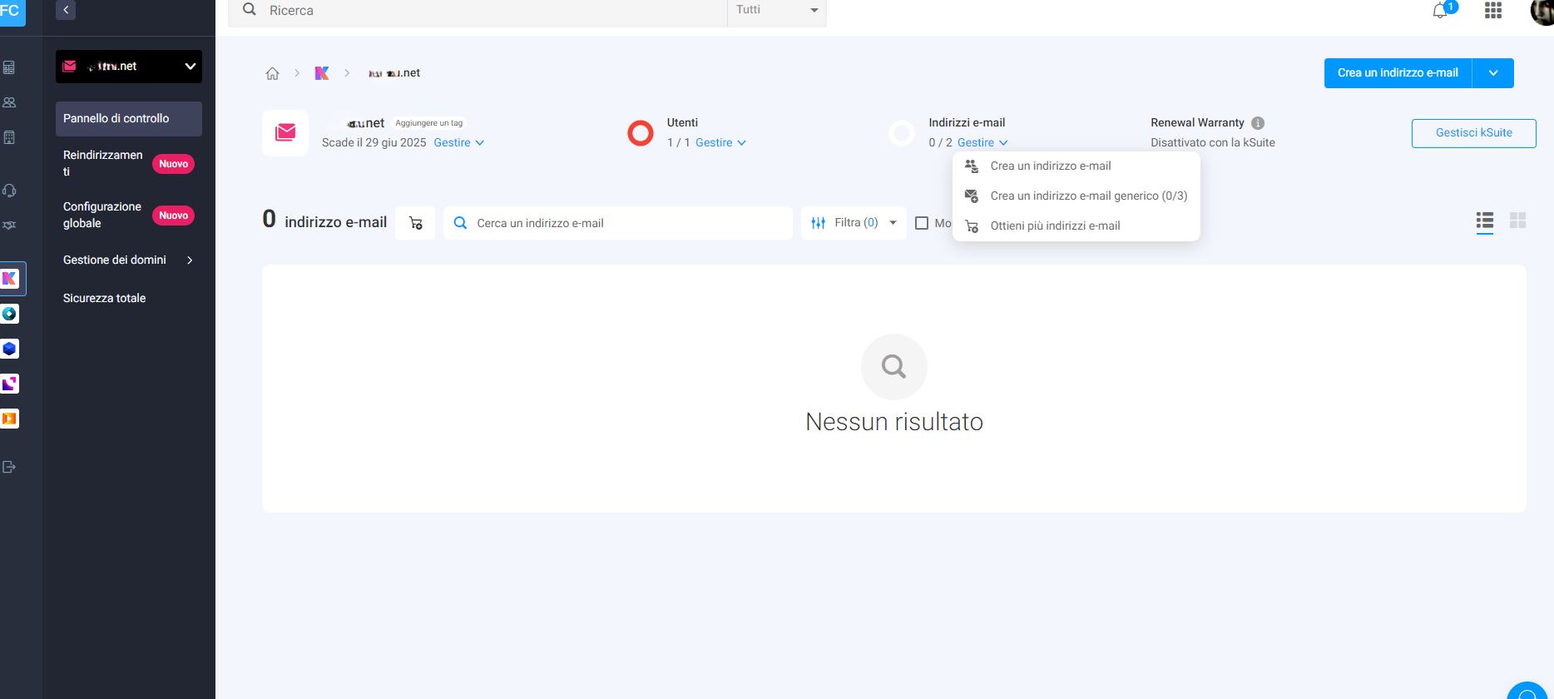This screenshot has height=699, width=1554.
Task: Switch to grid view layout
Action: pyautogui.click(x=1518, y=221)
